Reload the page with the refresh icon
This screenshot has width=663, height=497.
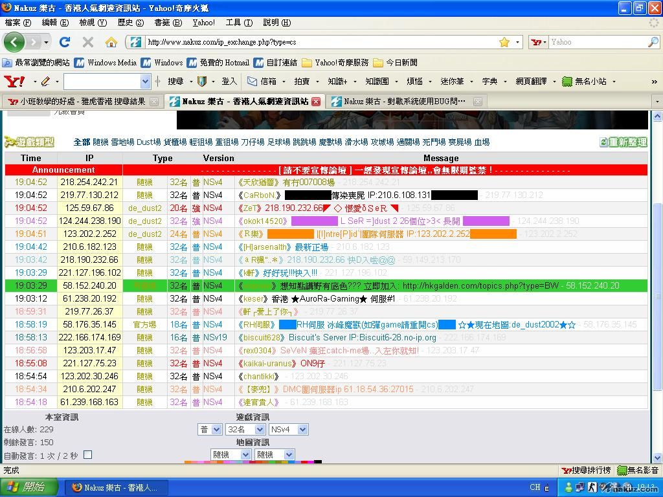[64, 42]
